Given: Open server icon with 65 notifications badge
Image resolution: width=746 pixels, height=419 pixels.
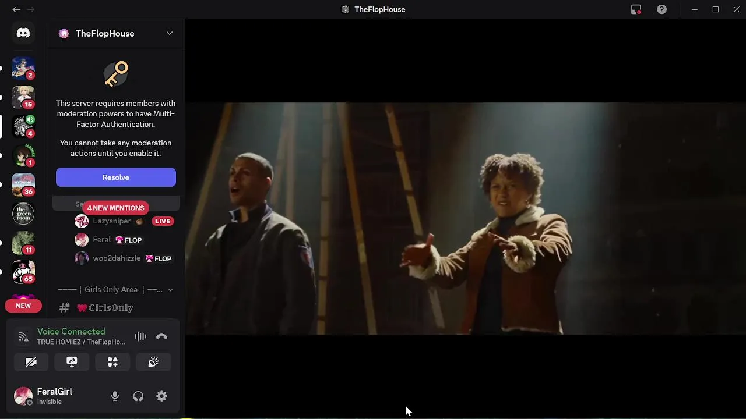Looking at the screenshot, I should (x=23, y=272).
